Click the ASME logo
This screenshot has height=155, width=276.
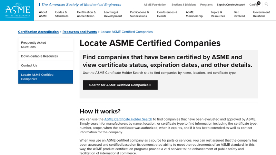pyautogui.click(x=17, y=10)
